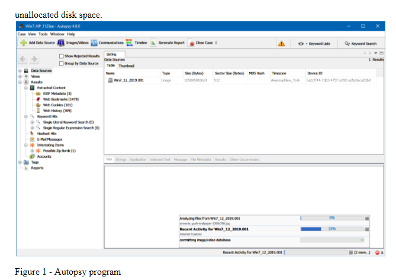Click the back navigation arrow
The height and width of the screenshot is (280, 396).
22,59
